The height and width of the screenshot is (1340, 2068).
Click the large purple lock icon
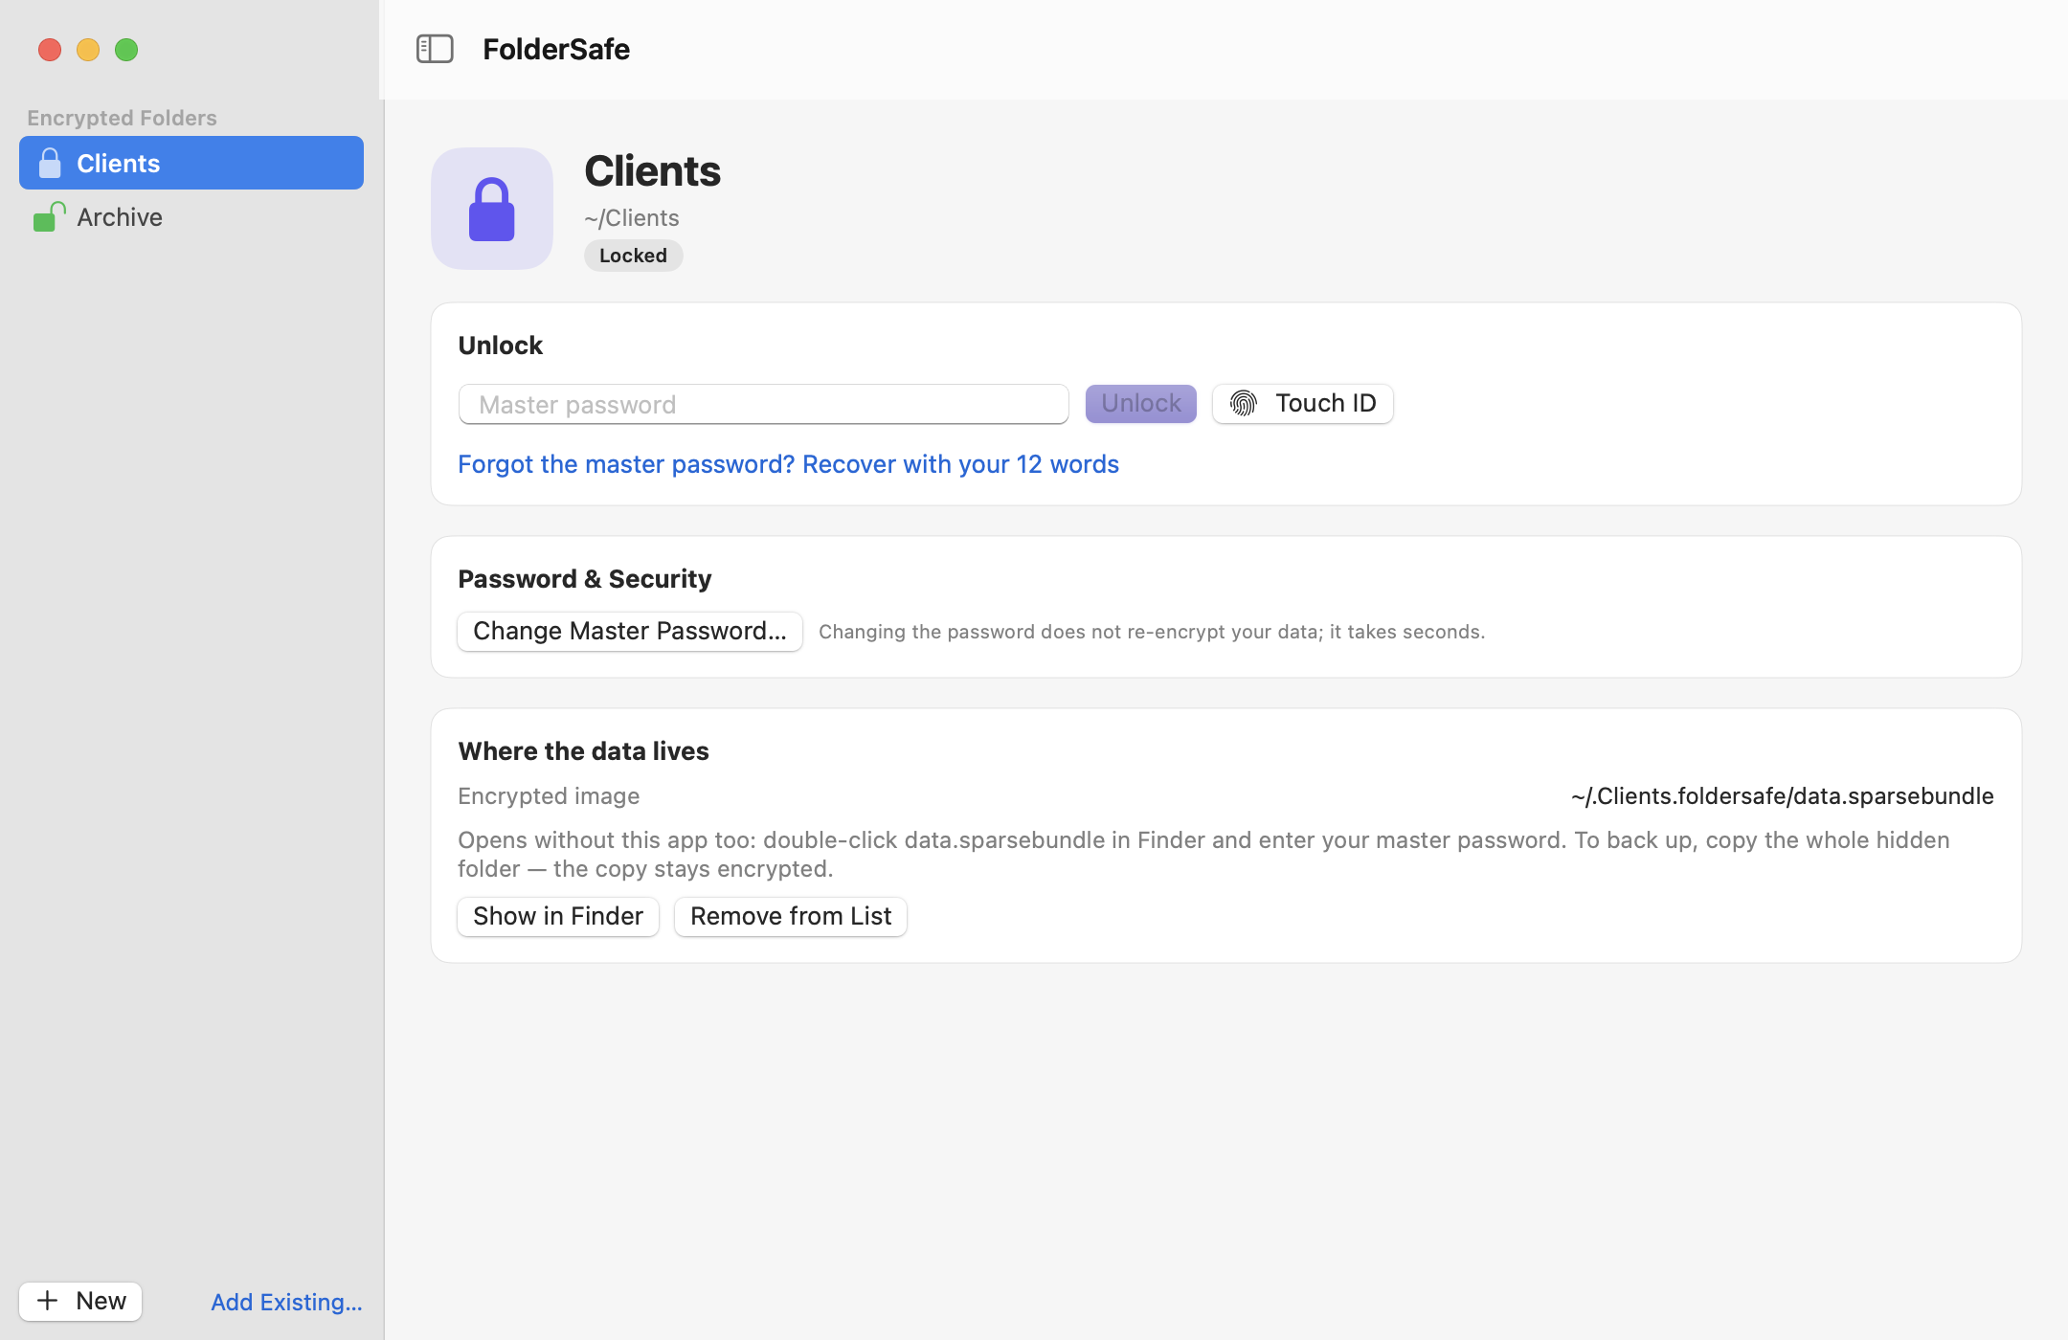pos(492,209)
